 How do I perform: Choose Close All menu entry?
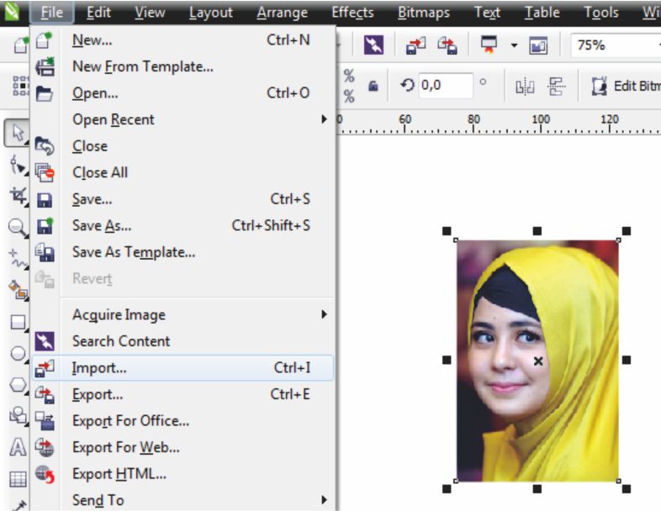click(x=182, y=173)
